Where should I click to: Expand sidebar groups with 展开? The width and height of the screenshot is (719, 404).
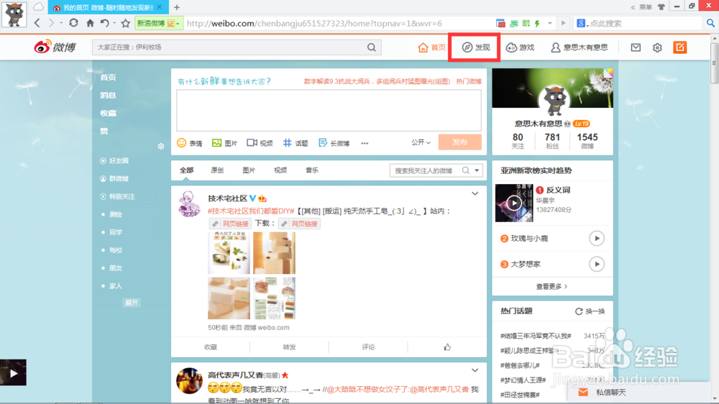coord(131,303)
